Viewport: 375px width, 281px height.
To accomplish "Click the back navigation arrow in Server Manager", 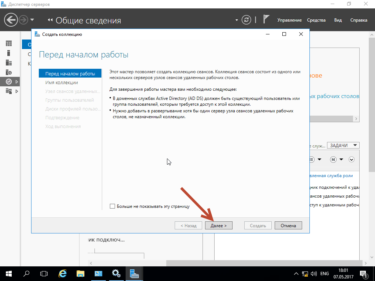I will (x=11, y=19).
